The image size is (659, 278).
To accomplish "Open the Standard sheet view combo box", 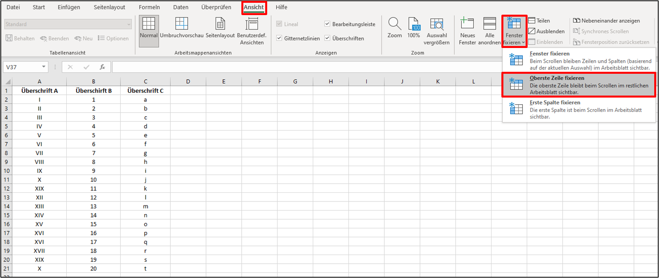I will [68, 24].
